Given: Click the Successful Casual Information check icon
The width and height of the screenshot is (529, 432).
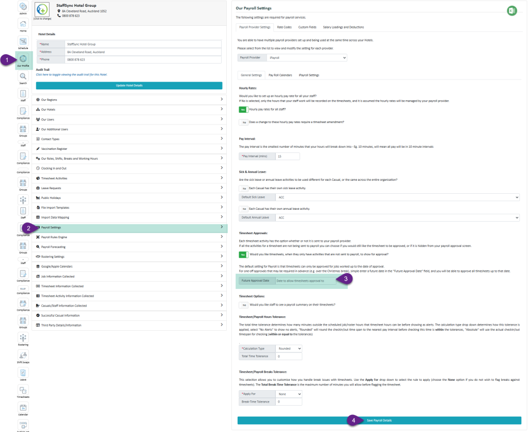Looking at the screenshot, I should 38,315.
